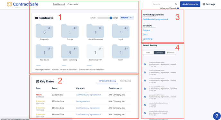Click the Advanced Search info icon
The width and height of the screenshot is (221, 120).
click(178, 8)
